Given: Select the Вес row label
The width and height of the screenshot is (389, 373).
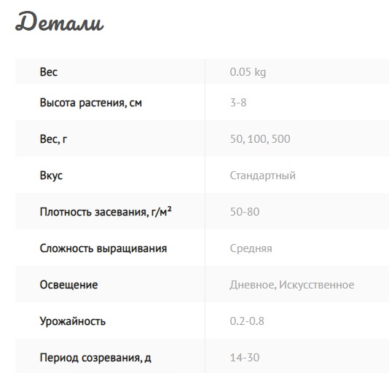Looking at the screenshot, I should 49,72.
